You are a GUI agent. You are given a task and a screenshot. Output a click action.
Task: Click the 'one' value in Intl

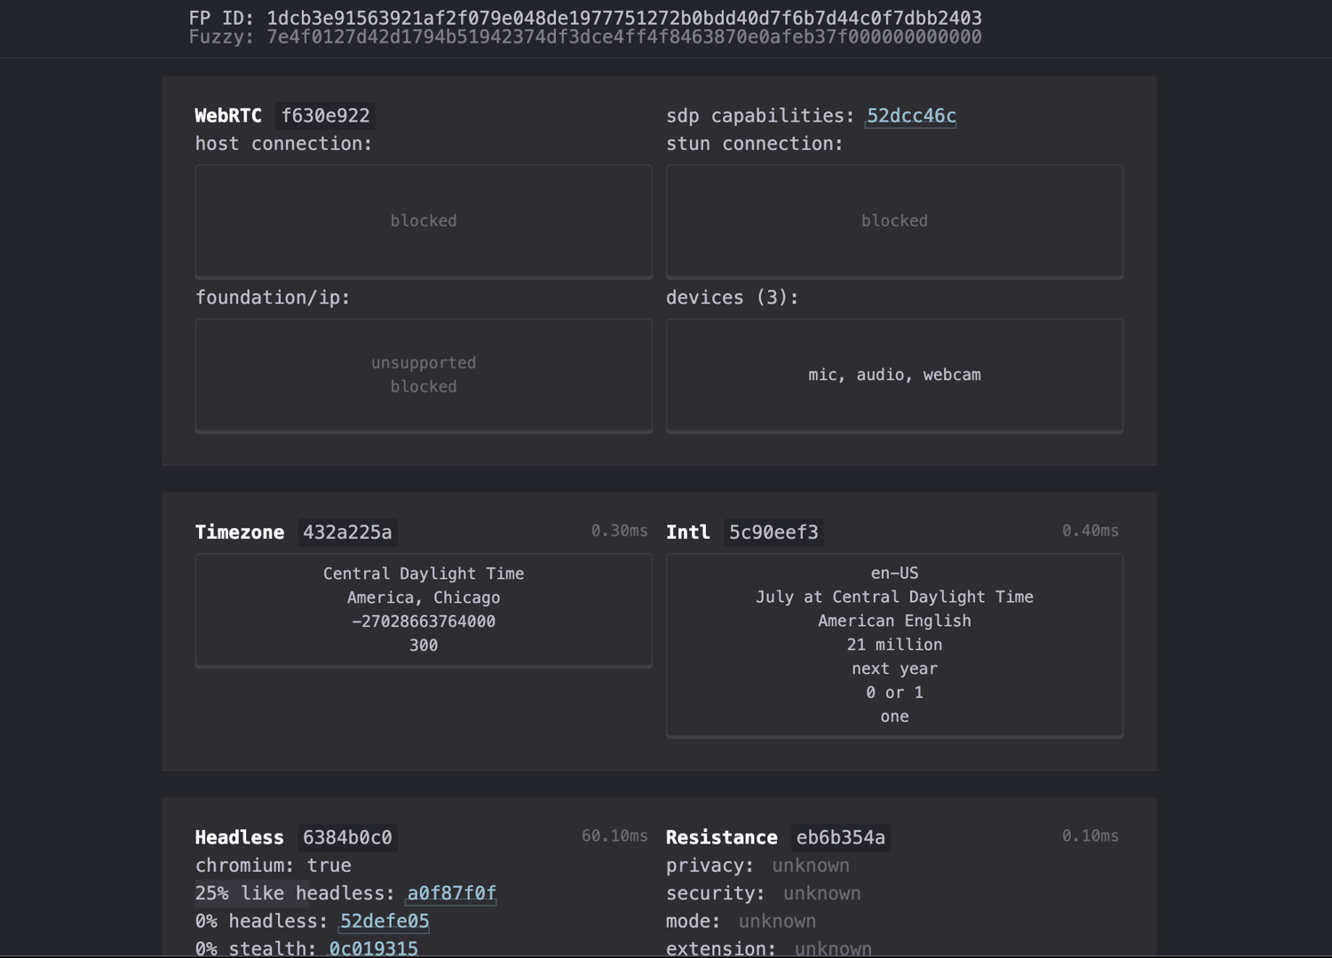point(894,717)
